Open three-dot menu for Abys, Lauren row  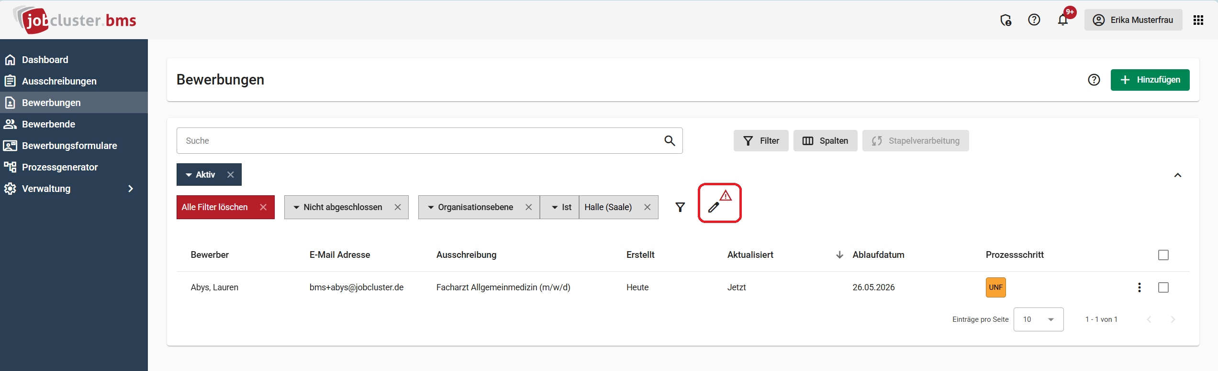1139,287
